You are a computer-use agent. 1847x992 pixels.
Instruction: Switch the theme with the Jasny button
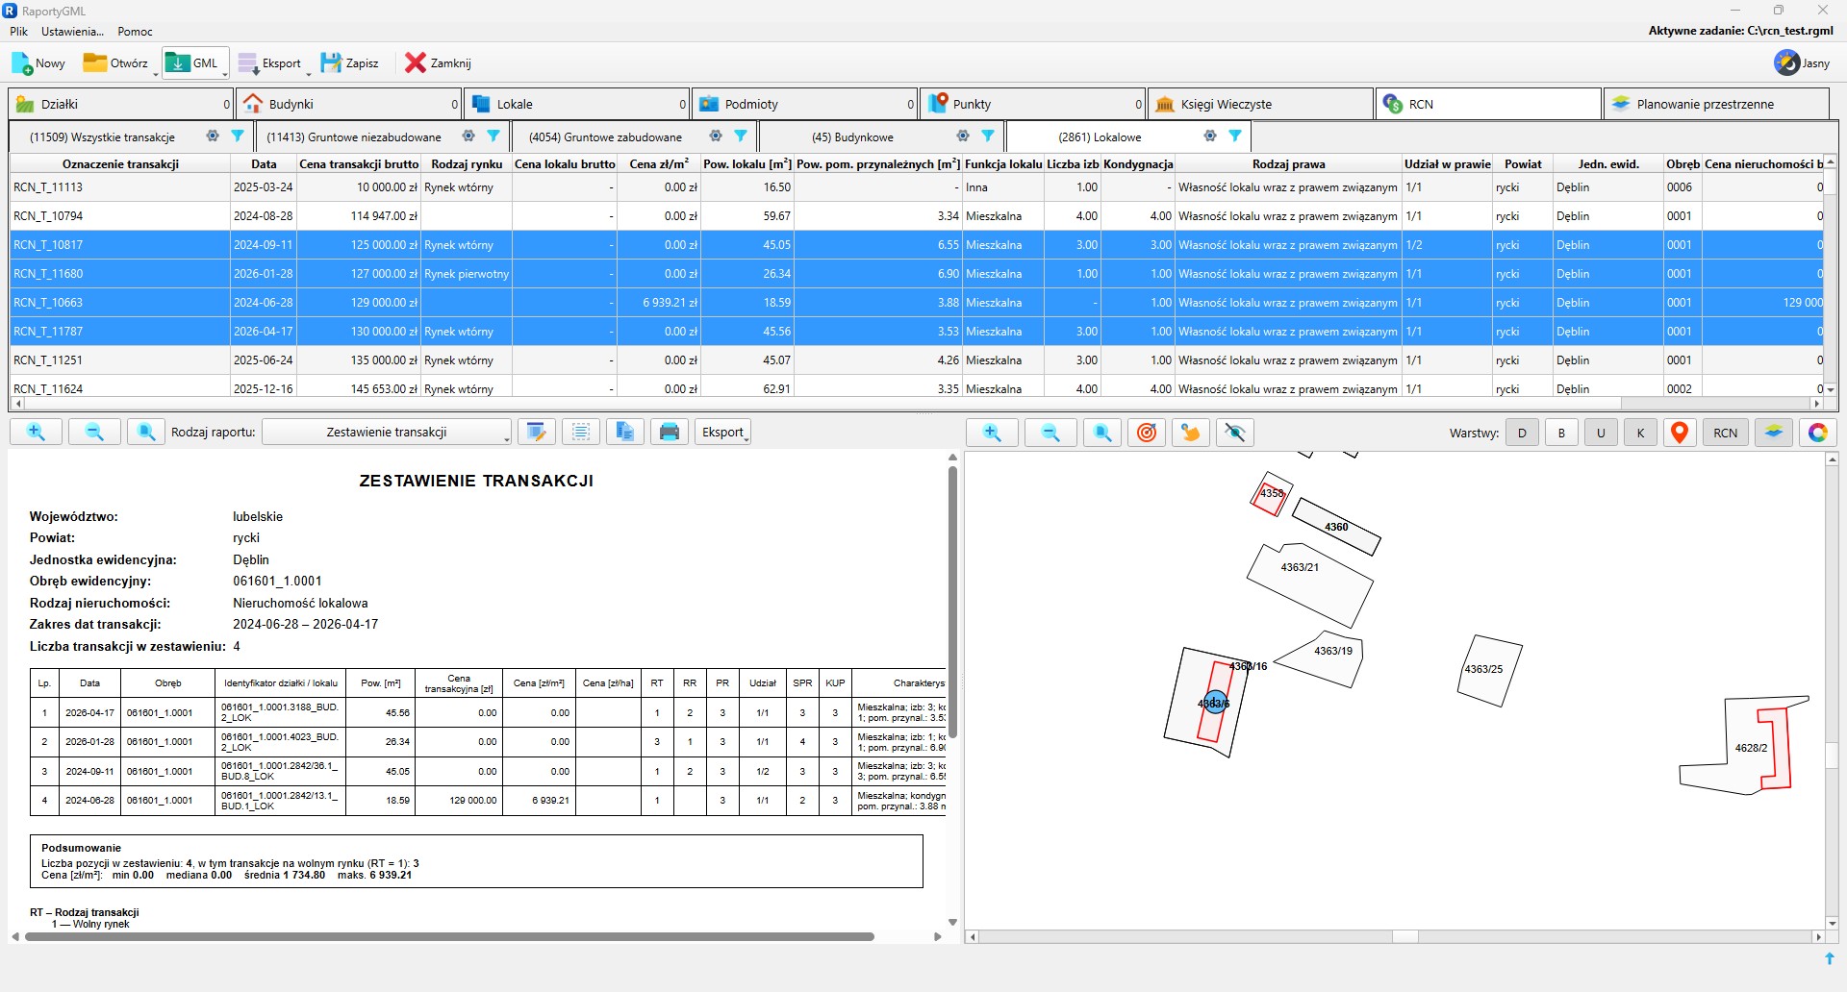(x=1803, y=63)
